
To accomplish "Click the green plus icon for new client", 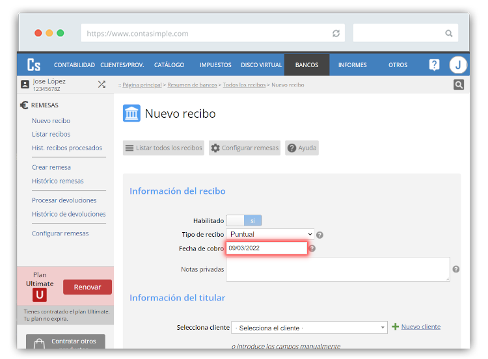I will point(395,326).
